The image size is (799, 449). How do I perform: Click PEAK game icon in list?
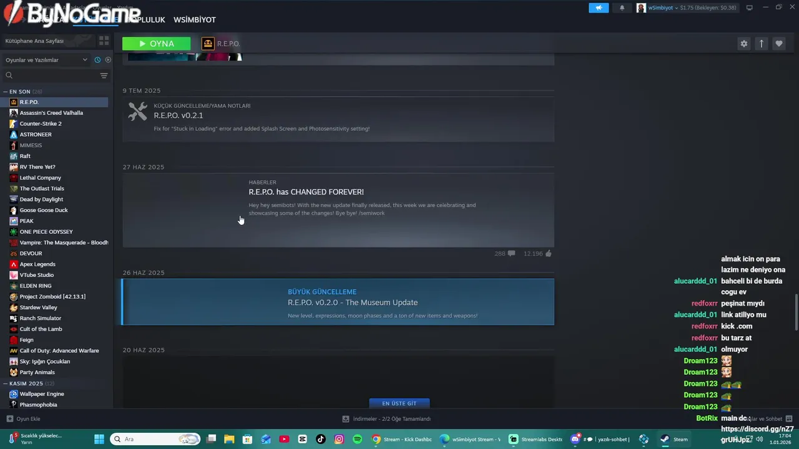click(14, 221)
